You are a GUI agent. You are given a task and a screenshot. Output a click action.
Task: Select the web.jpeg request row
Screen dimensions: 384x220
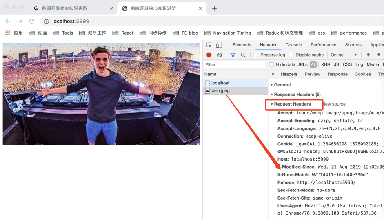click(x=235, y=91)
